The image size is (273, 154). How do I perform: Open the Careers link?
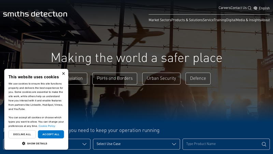point(224,8)
